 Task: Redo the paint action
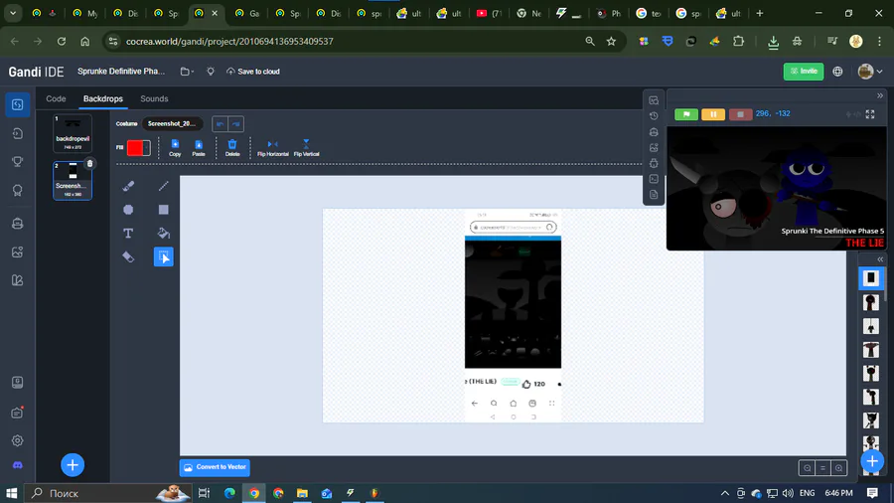(x=236, y=123)
